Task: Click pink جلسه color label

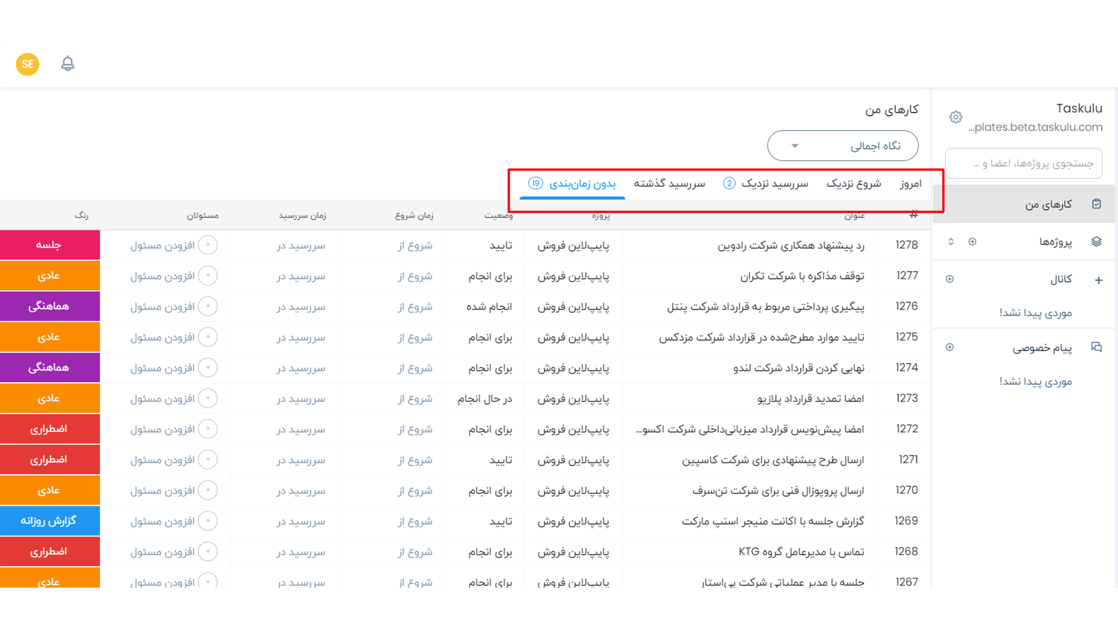Action: click(x=49, y=245)
